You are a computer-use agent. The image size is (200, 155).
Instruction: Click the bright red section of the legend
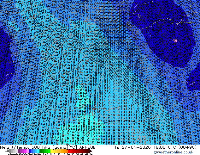(x=70, y=151)
